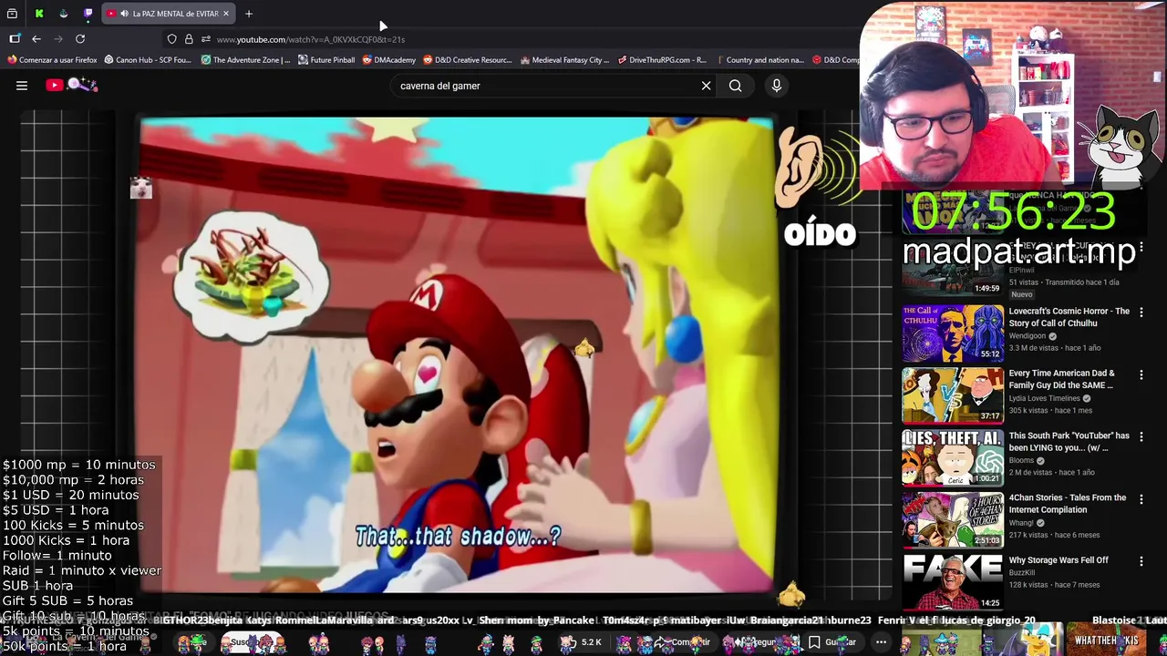Open the D&D Creative Resources bookmark

tap(467, 60)
